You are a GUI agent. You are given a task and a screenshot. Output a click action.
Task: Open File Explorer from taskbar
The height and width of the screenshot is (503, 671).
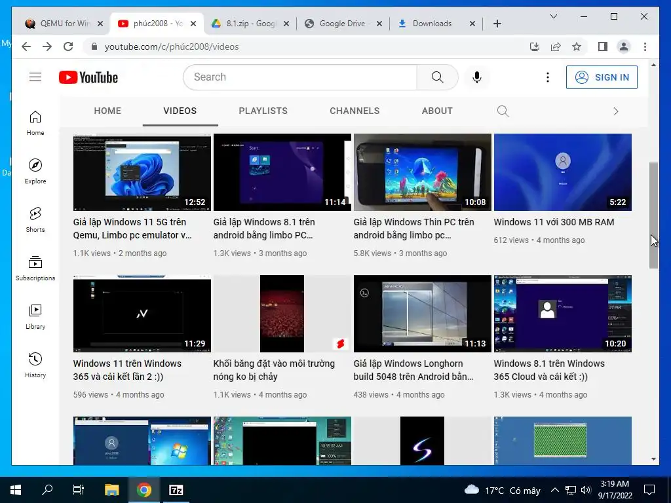(111, 490)
